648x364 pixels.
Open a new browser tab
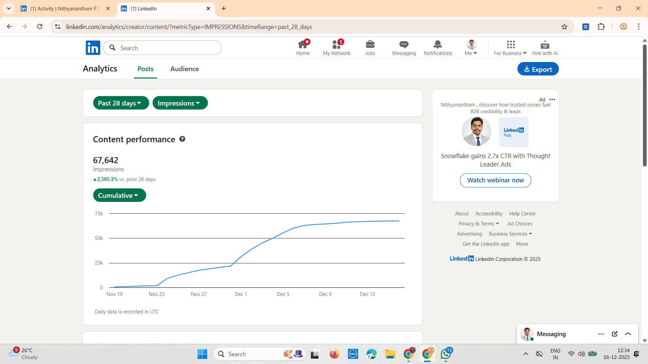pyautogui.click(x=224, y=8)
